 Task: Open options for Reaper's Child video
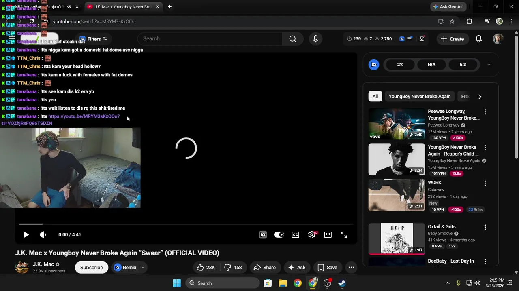(485, 148)
